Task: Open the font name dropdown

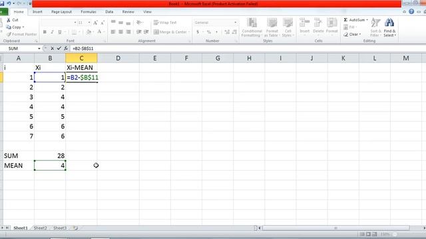Action: [x=75, y=23]
